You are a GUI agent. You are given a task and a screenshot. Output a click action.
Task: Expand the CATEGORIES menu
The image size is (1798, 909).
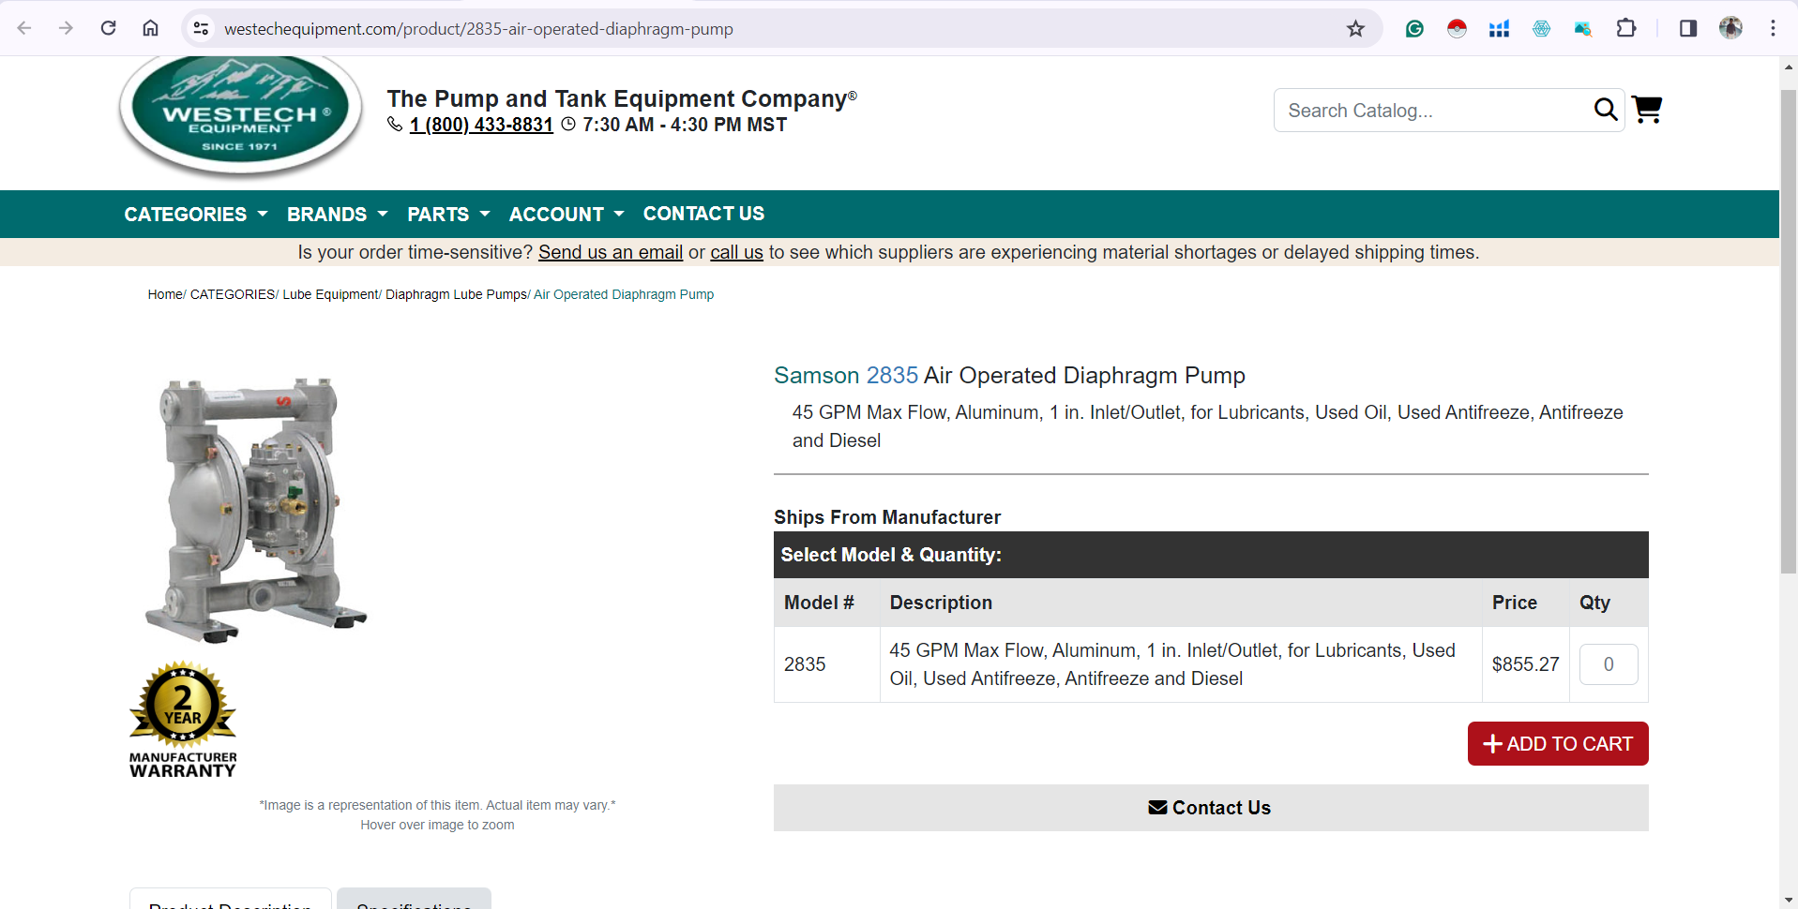(x=196, y=215)
